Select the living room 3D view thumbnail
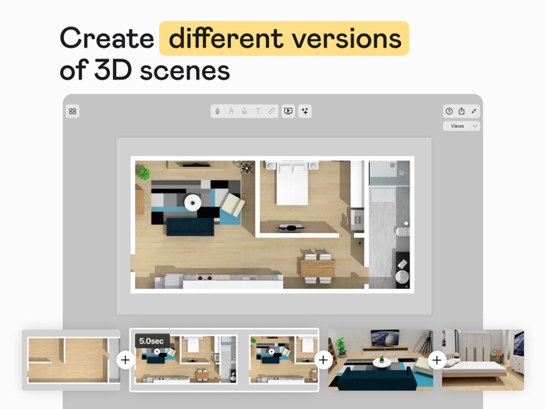This screenshot has height=409, width=546. (x=381, y=360)
